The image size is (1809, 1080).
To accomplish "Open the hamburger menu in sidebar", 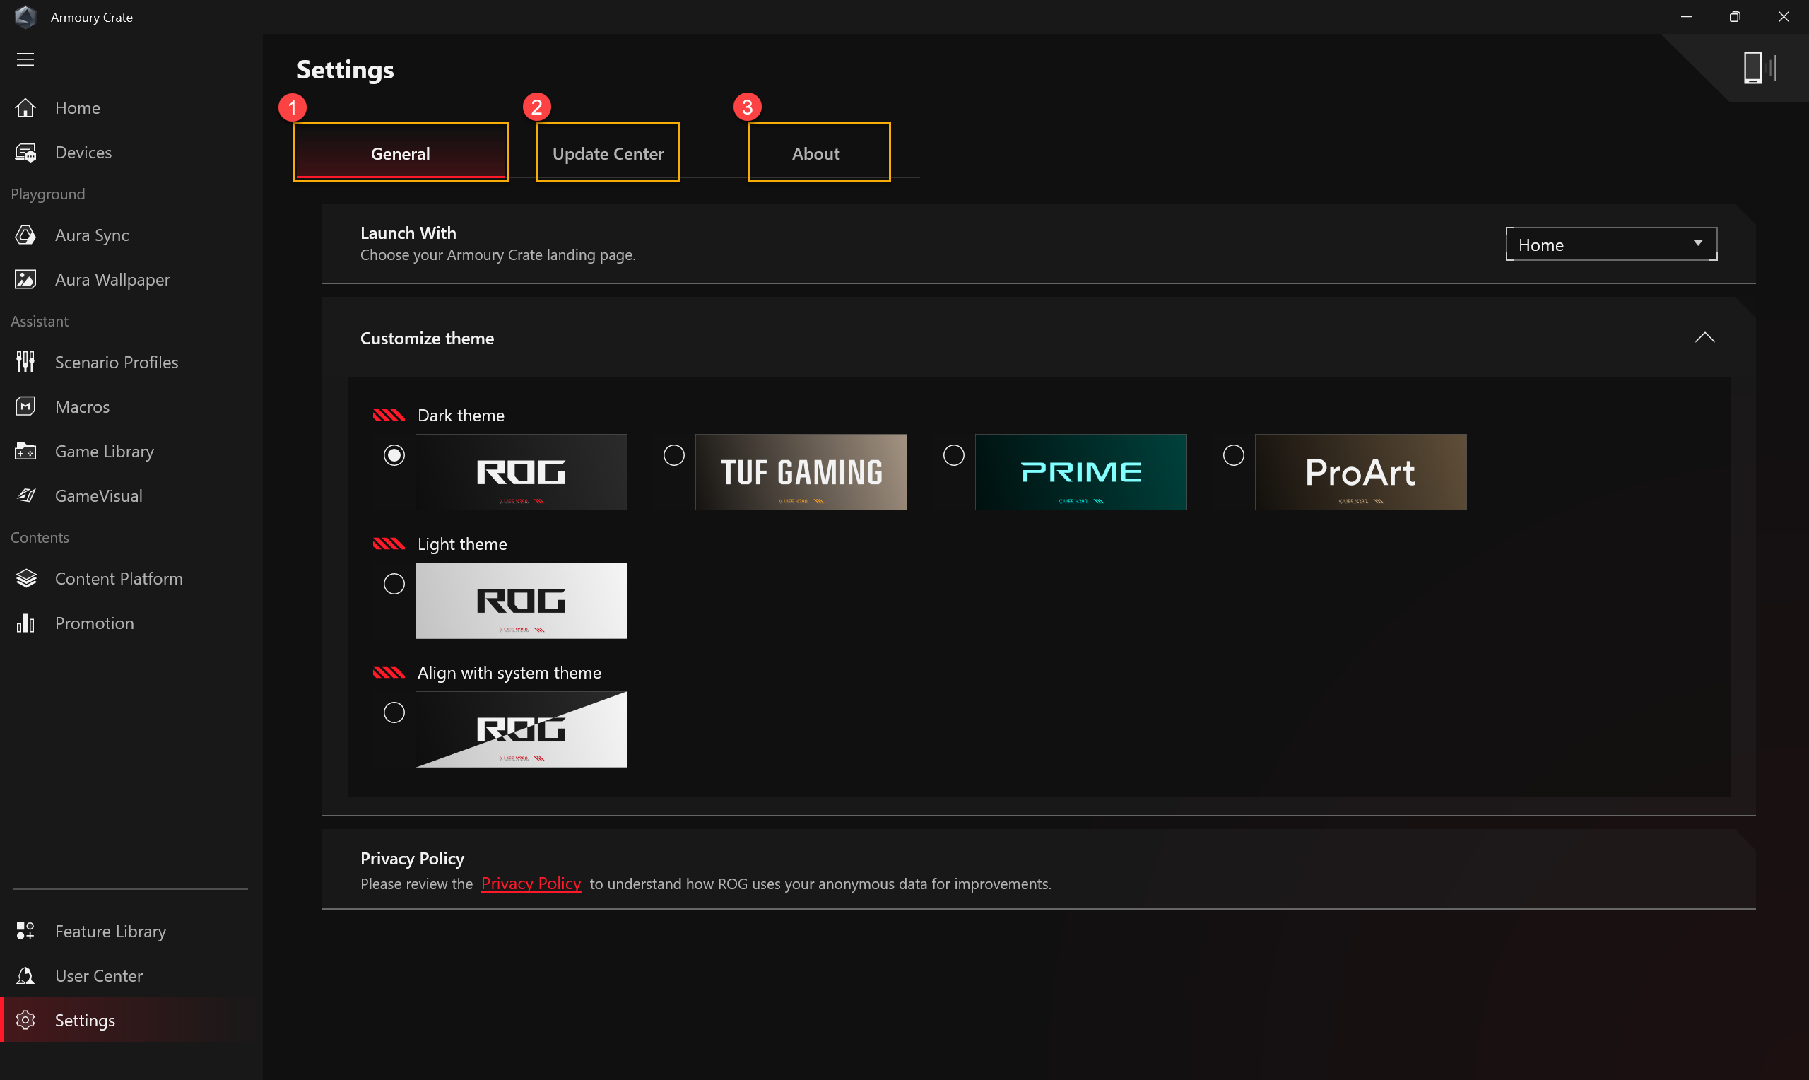I will [x=25, y=59].
